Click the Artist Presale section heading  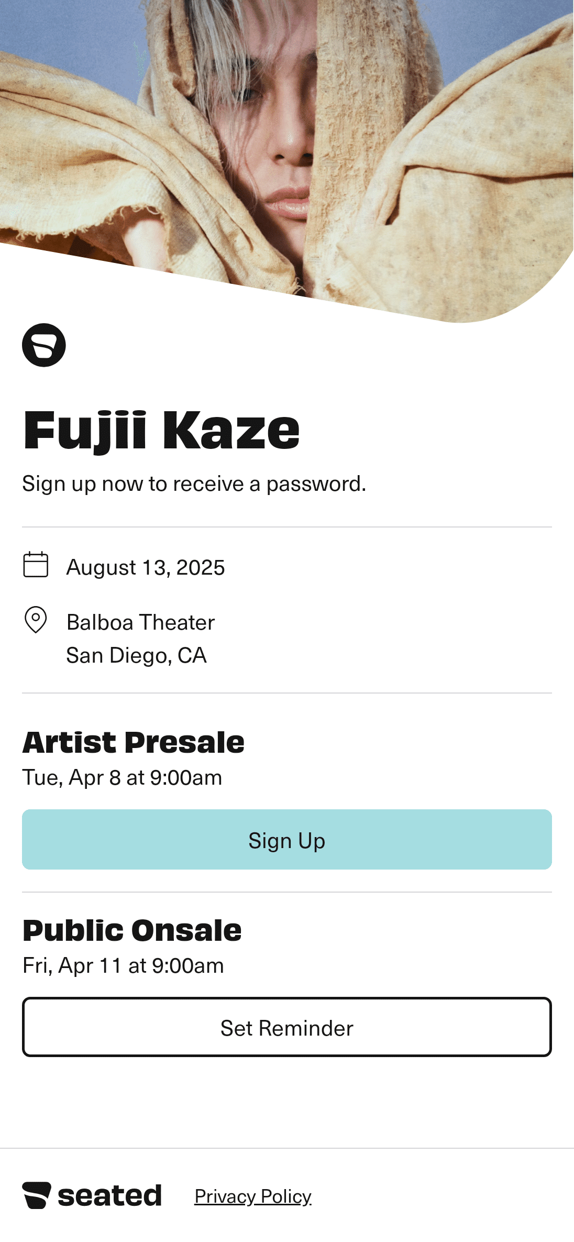(x=133, y=742)
